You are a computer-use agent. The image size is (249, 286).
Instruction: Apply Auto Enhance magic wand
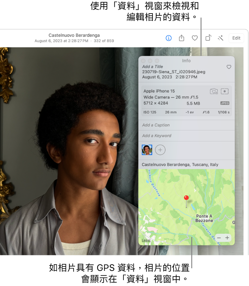pos(221,38)
